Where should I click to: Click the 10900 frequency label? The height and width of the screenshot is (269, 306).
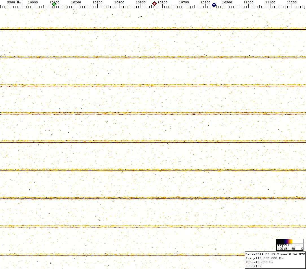[x=227, y=2]
